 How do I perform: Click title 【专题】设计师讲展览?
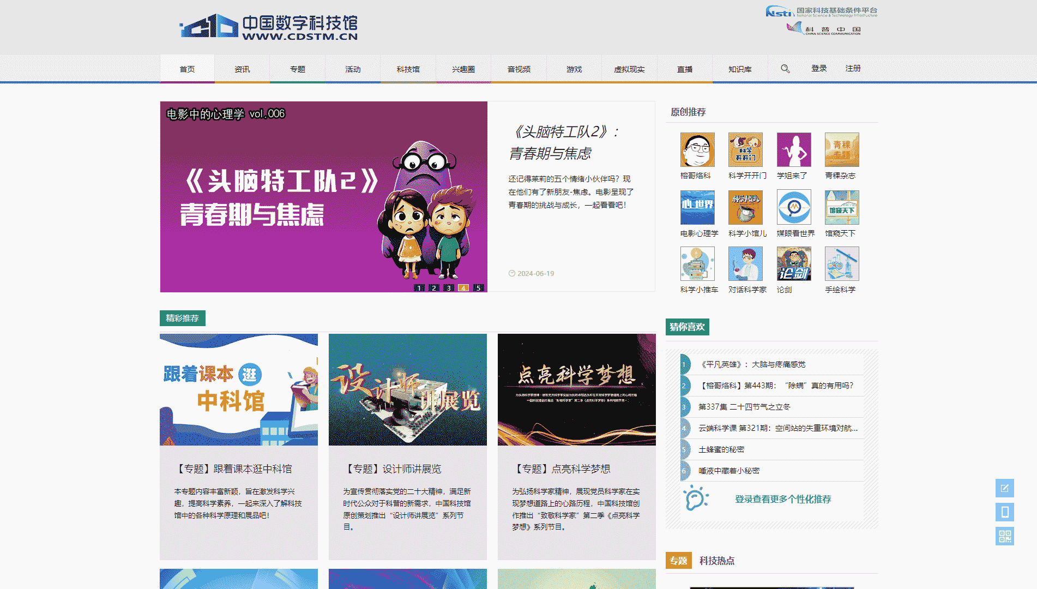click(393, 469)
